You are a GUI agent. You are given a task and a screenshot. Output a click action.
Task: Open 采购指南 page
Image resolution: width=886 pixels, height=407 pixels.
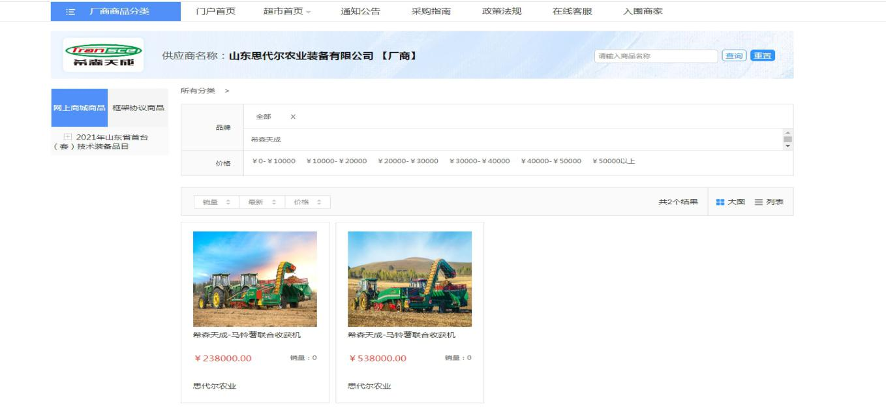[431, 11]
